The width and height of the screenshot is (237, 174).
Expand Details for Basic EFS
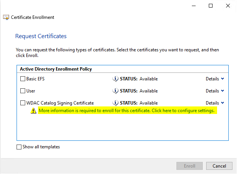click(x=215, y=79)
